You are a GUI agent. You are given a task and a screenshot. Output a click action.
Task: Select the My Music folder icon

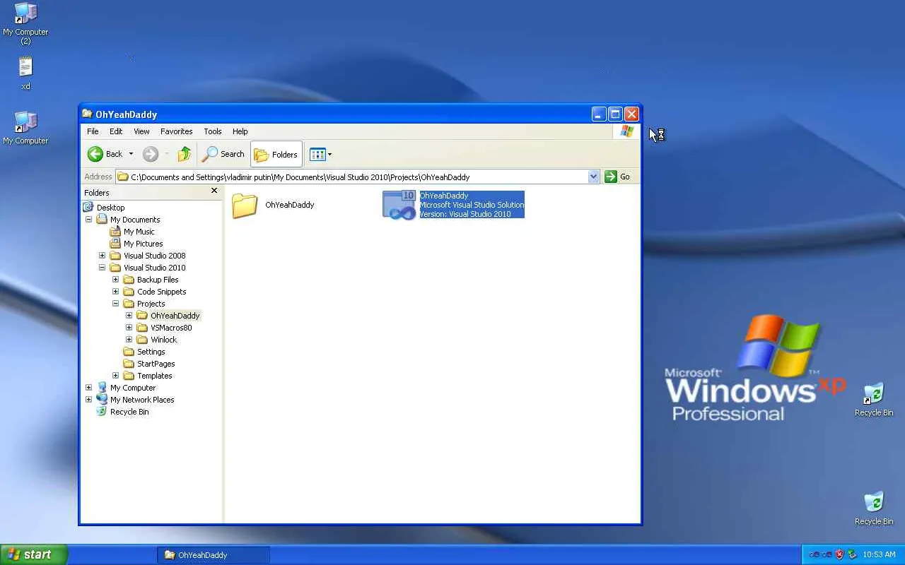115,232
